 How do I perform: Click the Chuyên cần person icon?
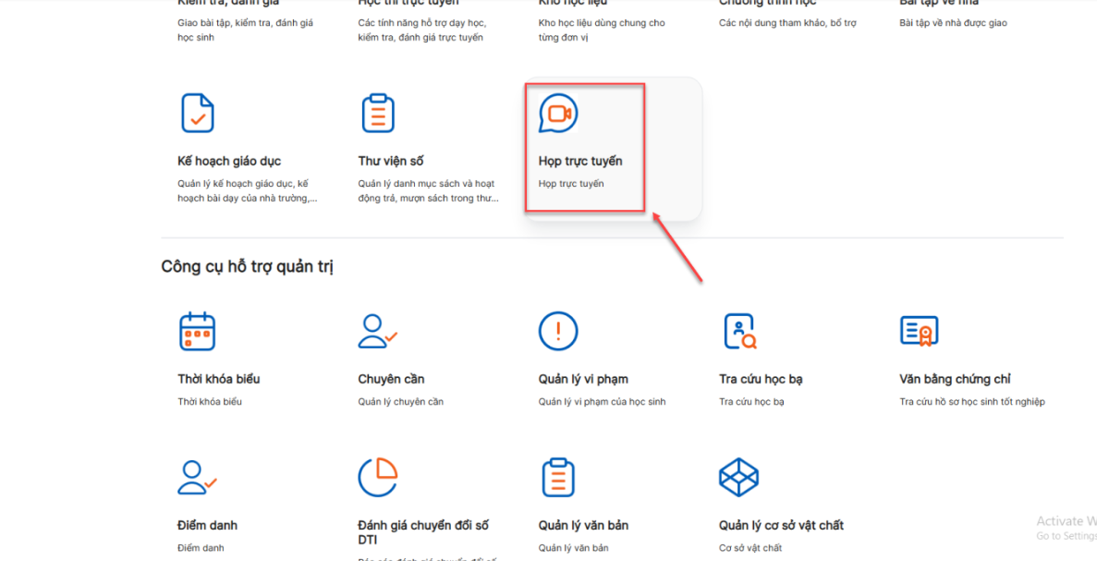click(377, 331)
